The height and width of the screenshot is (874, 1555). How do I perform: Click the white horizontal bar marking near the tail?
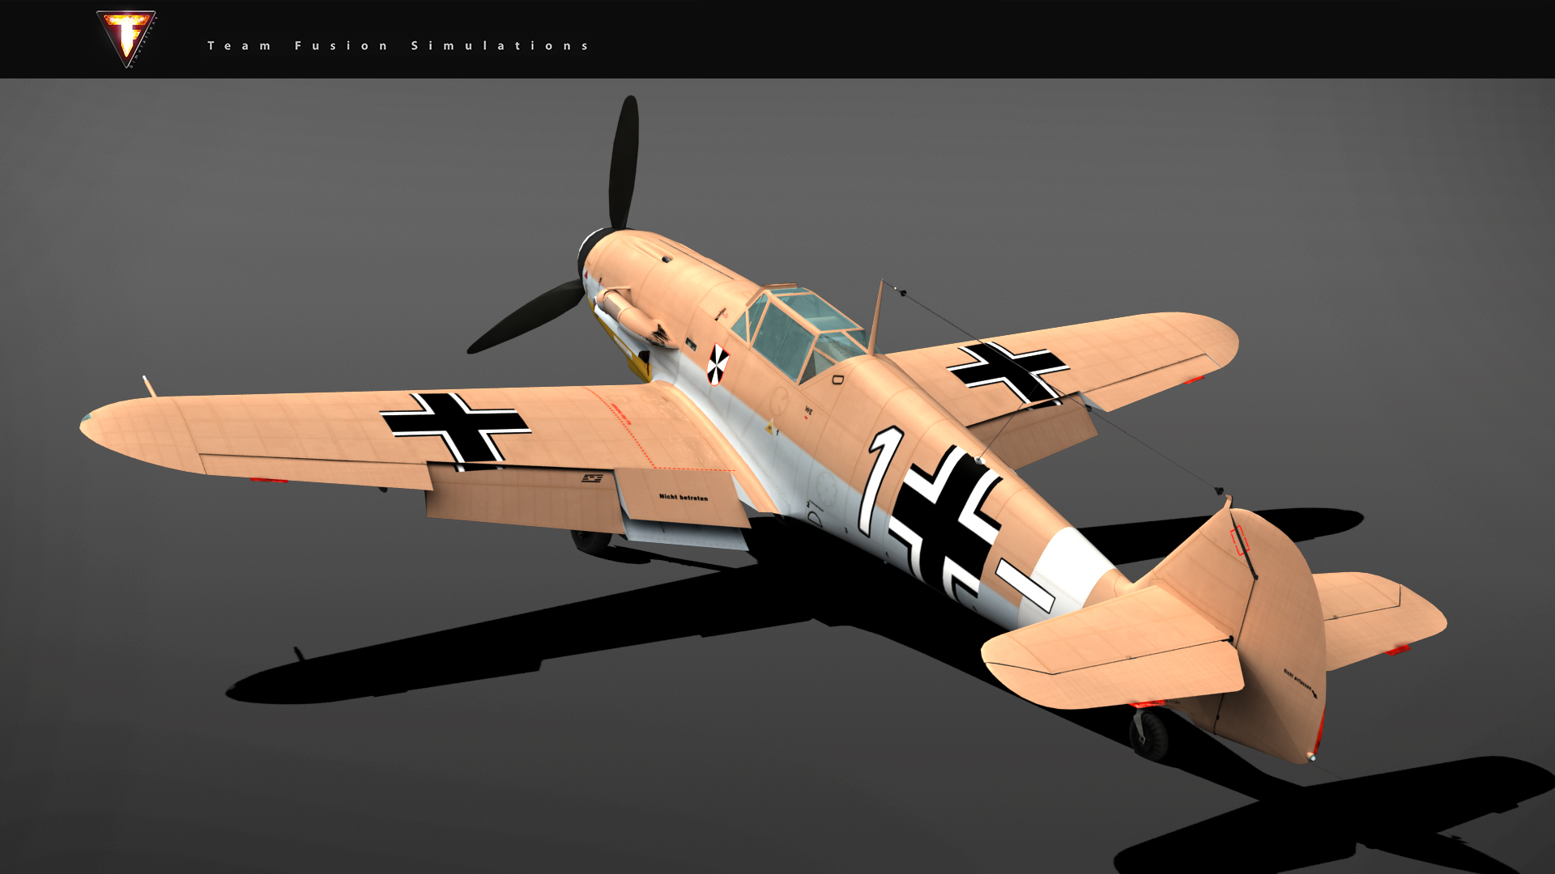[x=1025, y=584]
